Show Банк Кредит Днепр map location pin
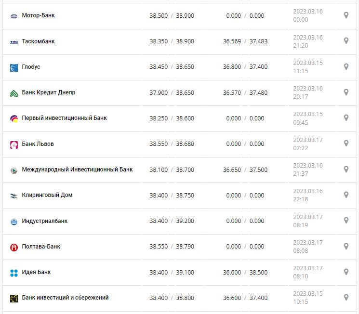Screen dimensions: 359x314 (x=346, y=92)
